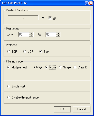This screenshot has height=116, width=94.
Task: Click the From port text field
Action: [24, 34]
